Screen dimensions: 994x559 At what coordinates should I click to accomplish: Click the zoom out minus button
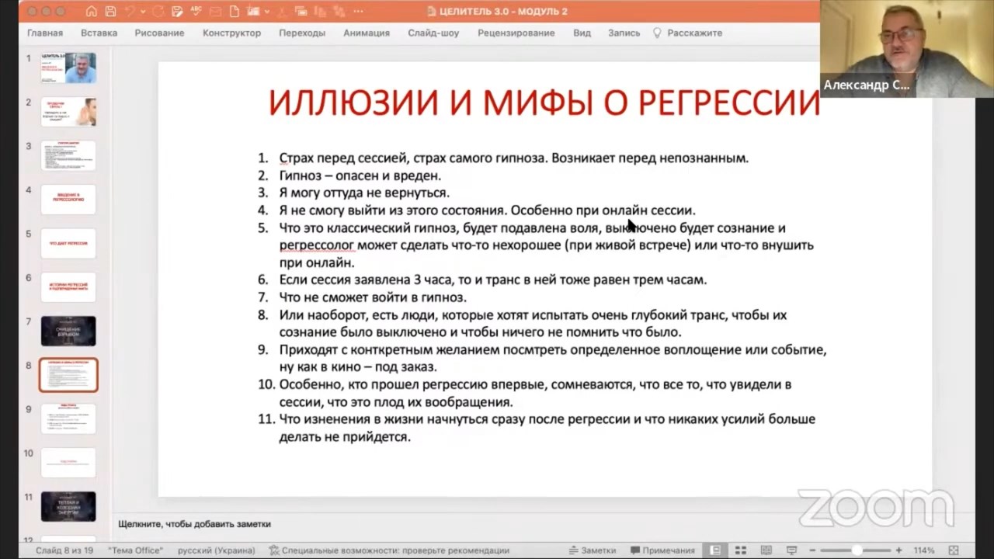(x=812, y=550)
